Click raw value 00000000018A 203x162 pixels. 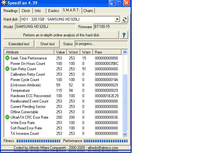coord(107,80)
